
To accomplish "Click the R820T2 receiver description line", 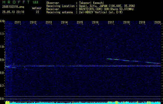I will tap(106, 9).
